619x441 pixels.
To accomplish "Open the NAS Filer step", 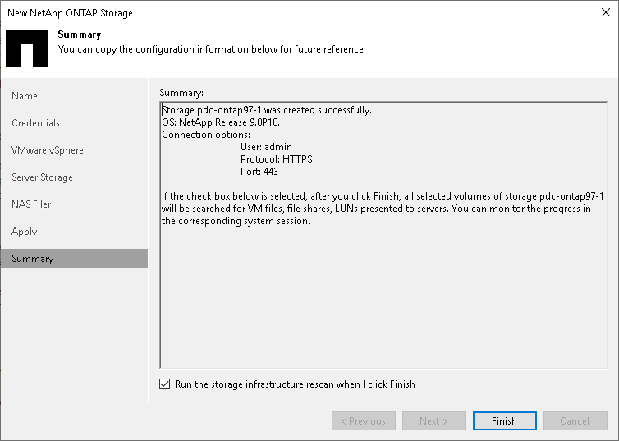I will 31,204.
